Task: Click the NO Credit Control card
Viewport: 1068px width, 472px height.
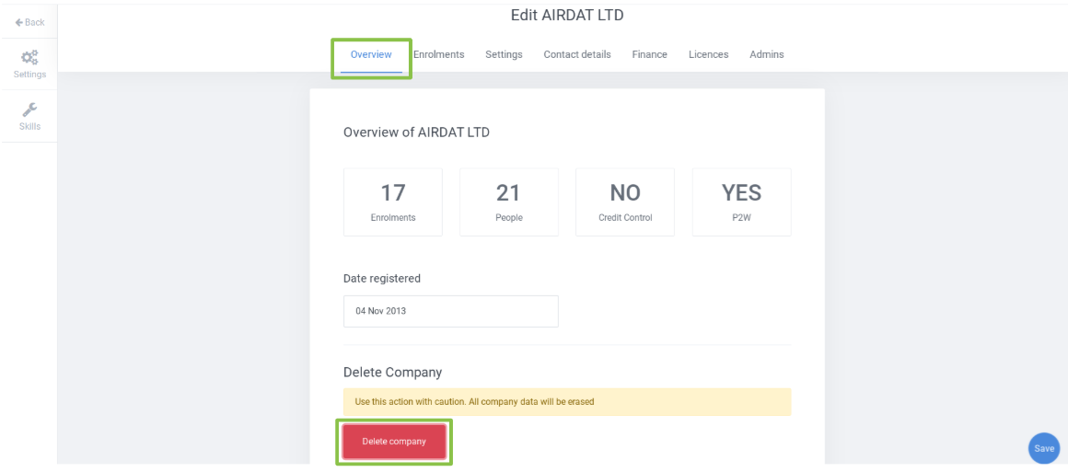Action: pyautogui.click(x=625, y=202)
